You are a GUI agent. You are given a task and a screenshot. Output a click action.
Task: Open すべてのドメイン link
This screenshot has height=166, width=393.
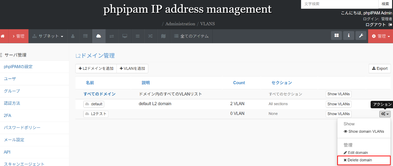99,94
